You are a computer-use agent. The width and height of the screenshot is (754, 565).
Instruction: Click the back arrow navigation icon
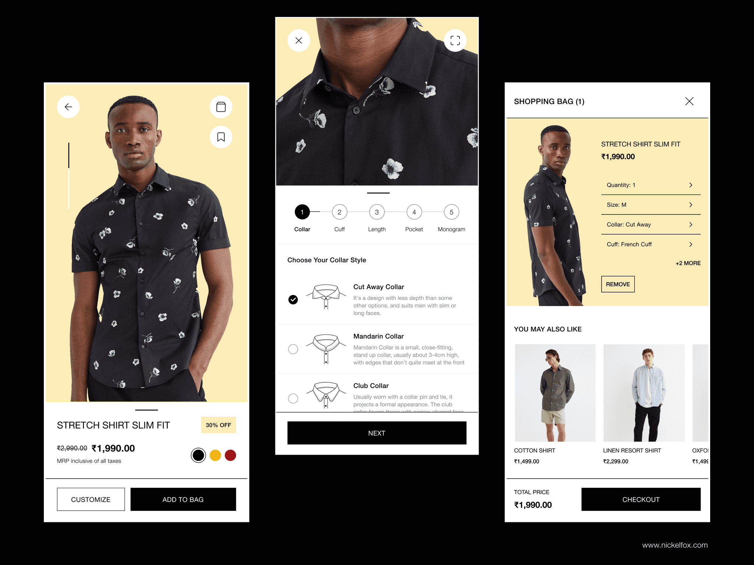click(68, 106)
